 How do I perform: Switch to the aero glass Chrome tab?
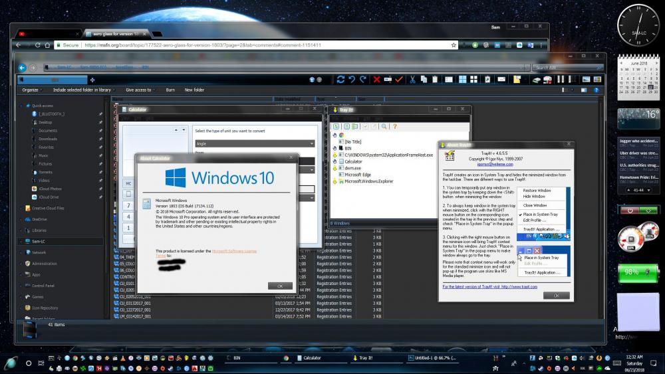coord(113,33)
